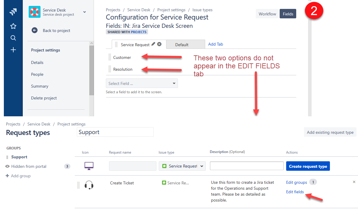Image resolution: width=358 pixels, height=219 pixels.
Task: Click the Jira logo icon in sidebar
Action: 13,12
